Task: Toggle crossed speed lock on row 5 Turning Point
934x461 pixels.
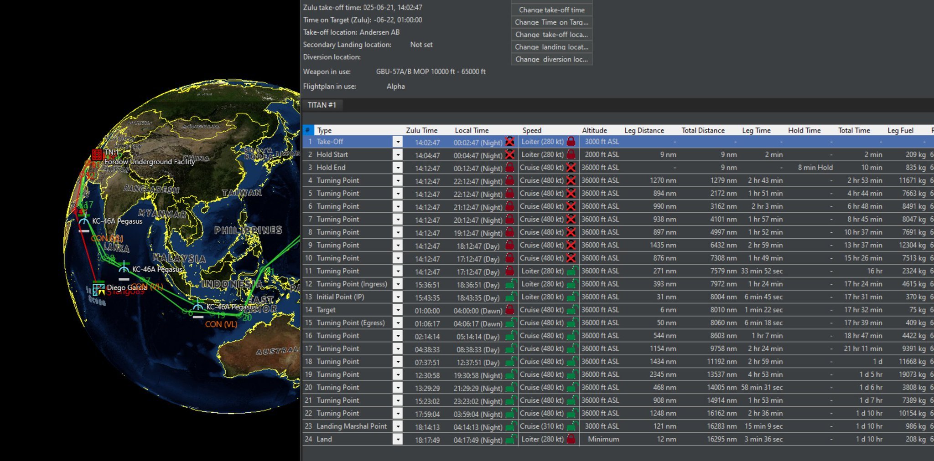Action: coord(571,193)
